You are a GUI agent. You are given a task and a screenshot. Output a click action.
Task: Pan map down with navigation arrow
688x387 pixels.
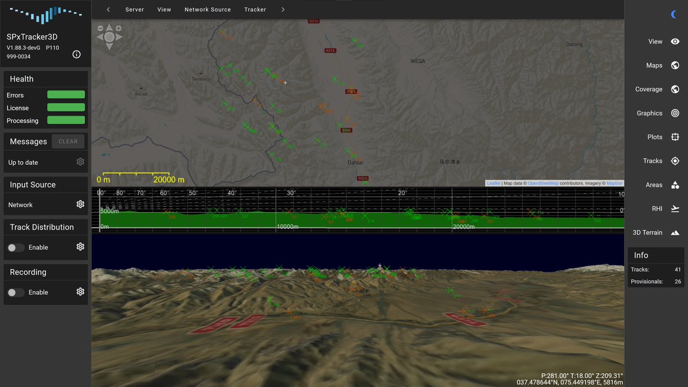pyautogui.click(x=109, y=46)
